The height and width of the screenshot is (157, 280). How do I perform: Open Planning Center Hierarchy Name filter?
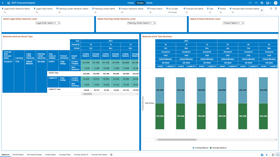pyautogui.click(x=73, y=9)
